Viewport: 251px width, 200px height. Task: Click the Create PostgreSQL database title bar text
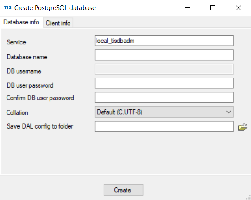[55, 8]
